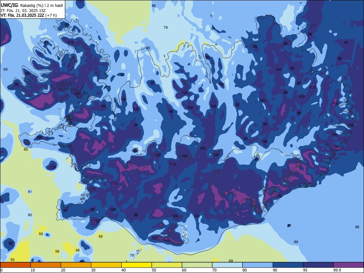Click the light blue 80–90 legend swatch
This screenshot has width=364, height=273.
[258, 265]
